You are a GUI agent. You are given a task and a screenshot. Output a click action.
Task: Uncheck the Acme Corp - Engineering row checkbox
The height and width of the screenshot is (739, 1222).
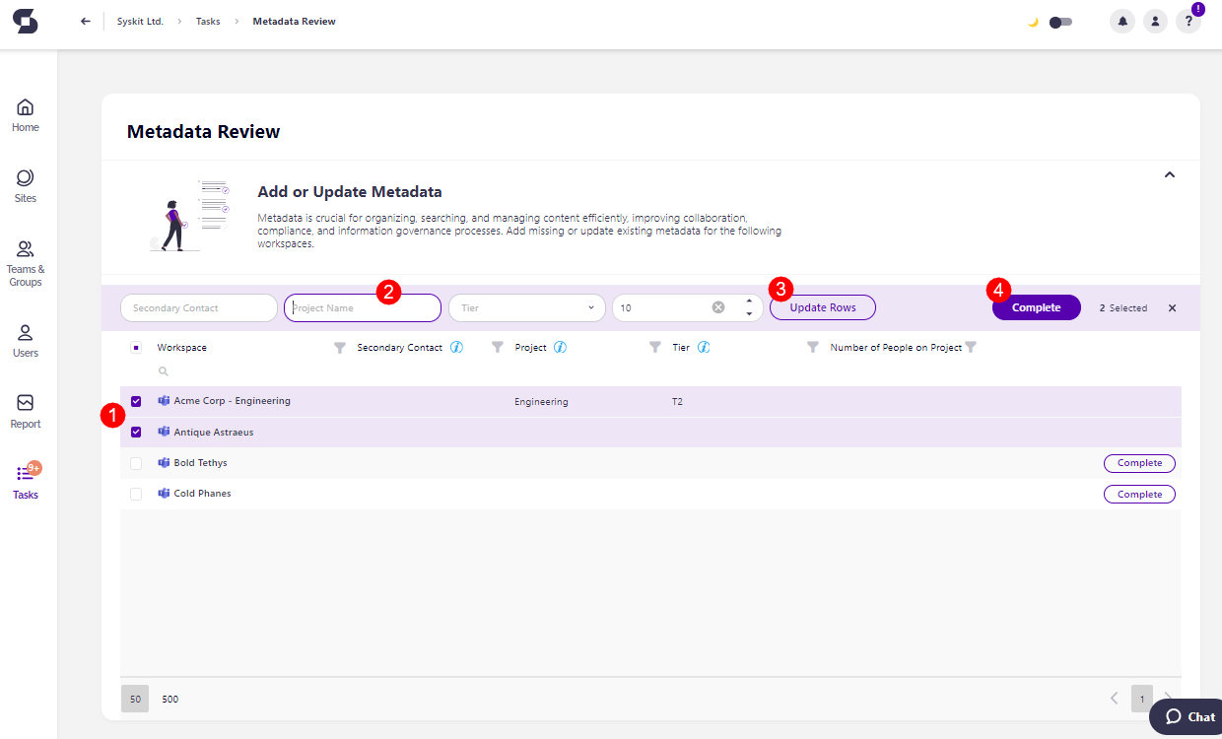click(135, 401)
